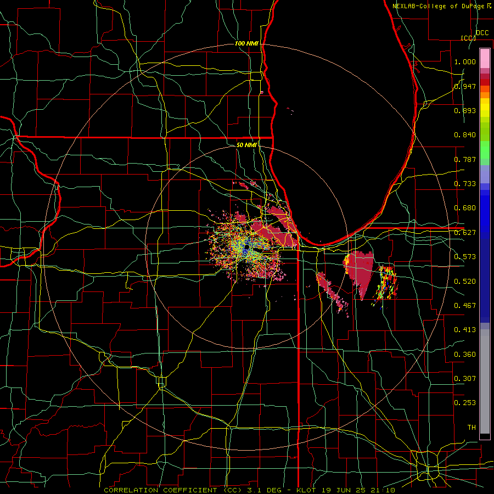This screenshot has width=494, height=494.
Task: Select the 0.787 value on the scale
Action: 465,159
